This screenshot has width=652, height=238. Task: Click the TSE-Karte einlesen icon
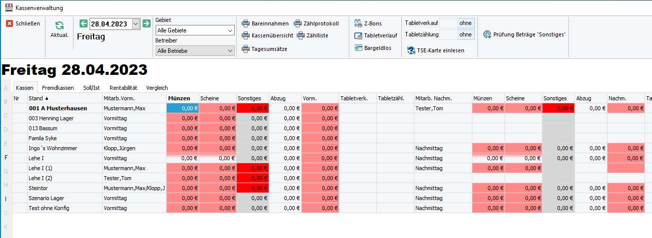click(411, 50)
